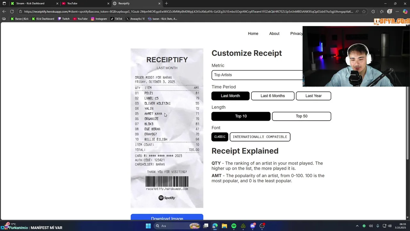The image size is (410, 231).
Task: Launch Copilot from the browser toolbar
Action: coord(406,12)
